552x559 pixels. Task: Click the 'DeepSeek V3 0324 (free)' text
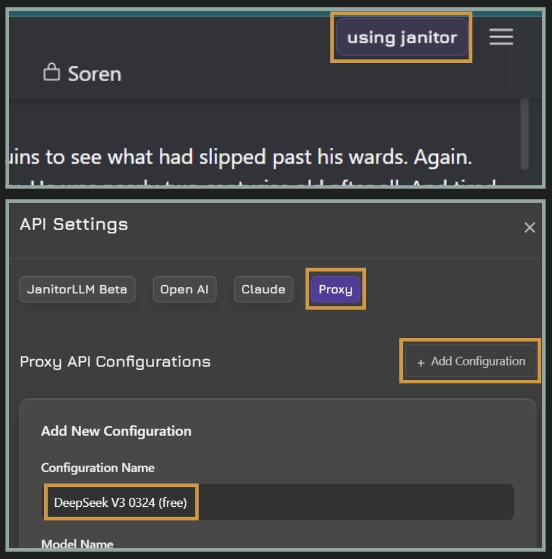click(120, 502)
